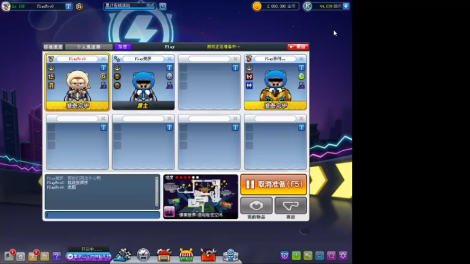
Task: Focus the chat message input field
Action: (102, 215)
